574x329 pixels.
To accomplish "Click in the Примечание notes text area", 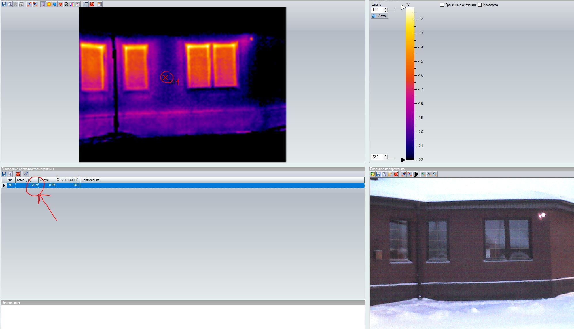I will coord(183,316).
